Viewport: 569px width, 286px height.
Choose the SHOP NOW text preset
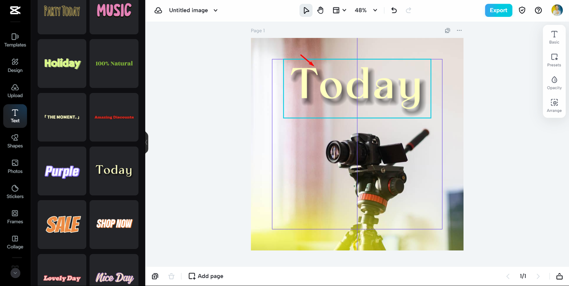pyautogui.click(x=114, y=225)
